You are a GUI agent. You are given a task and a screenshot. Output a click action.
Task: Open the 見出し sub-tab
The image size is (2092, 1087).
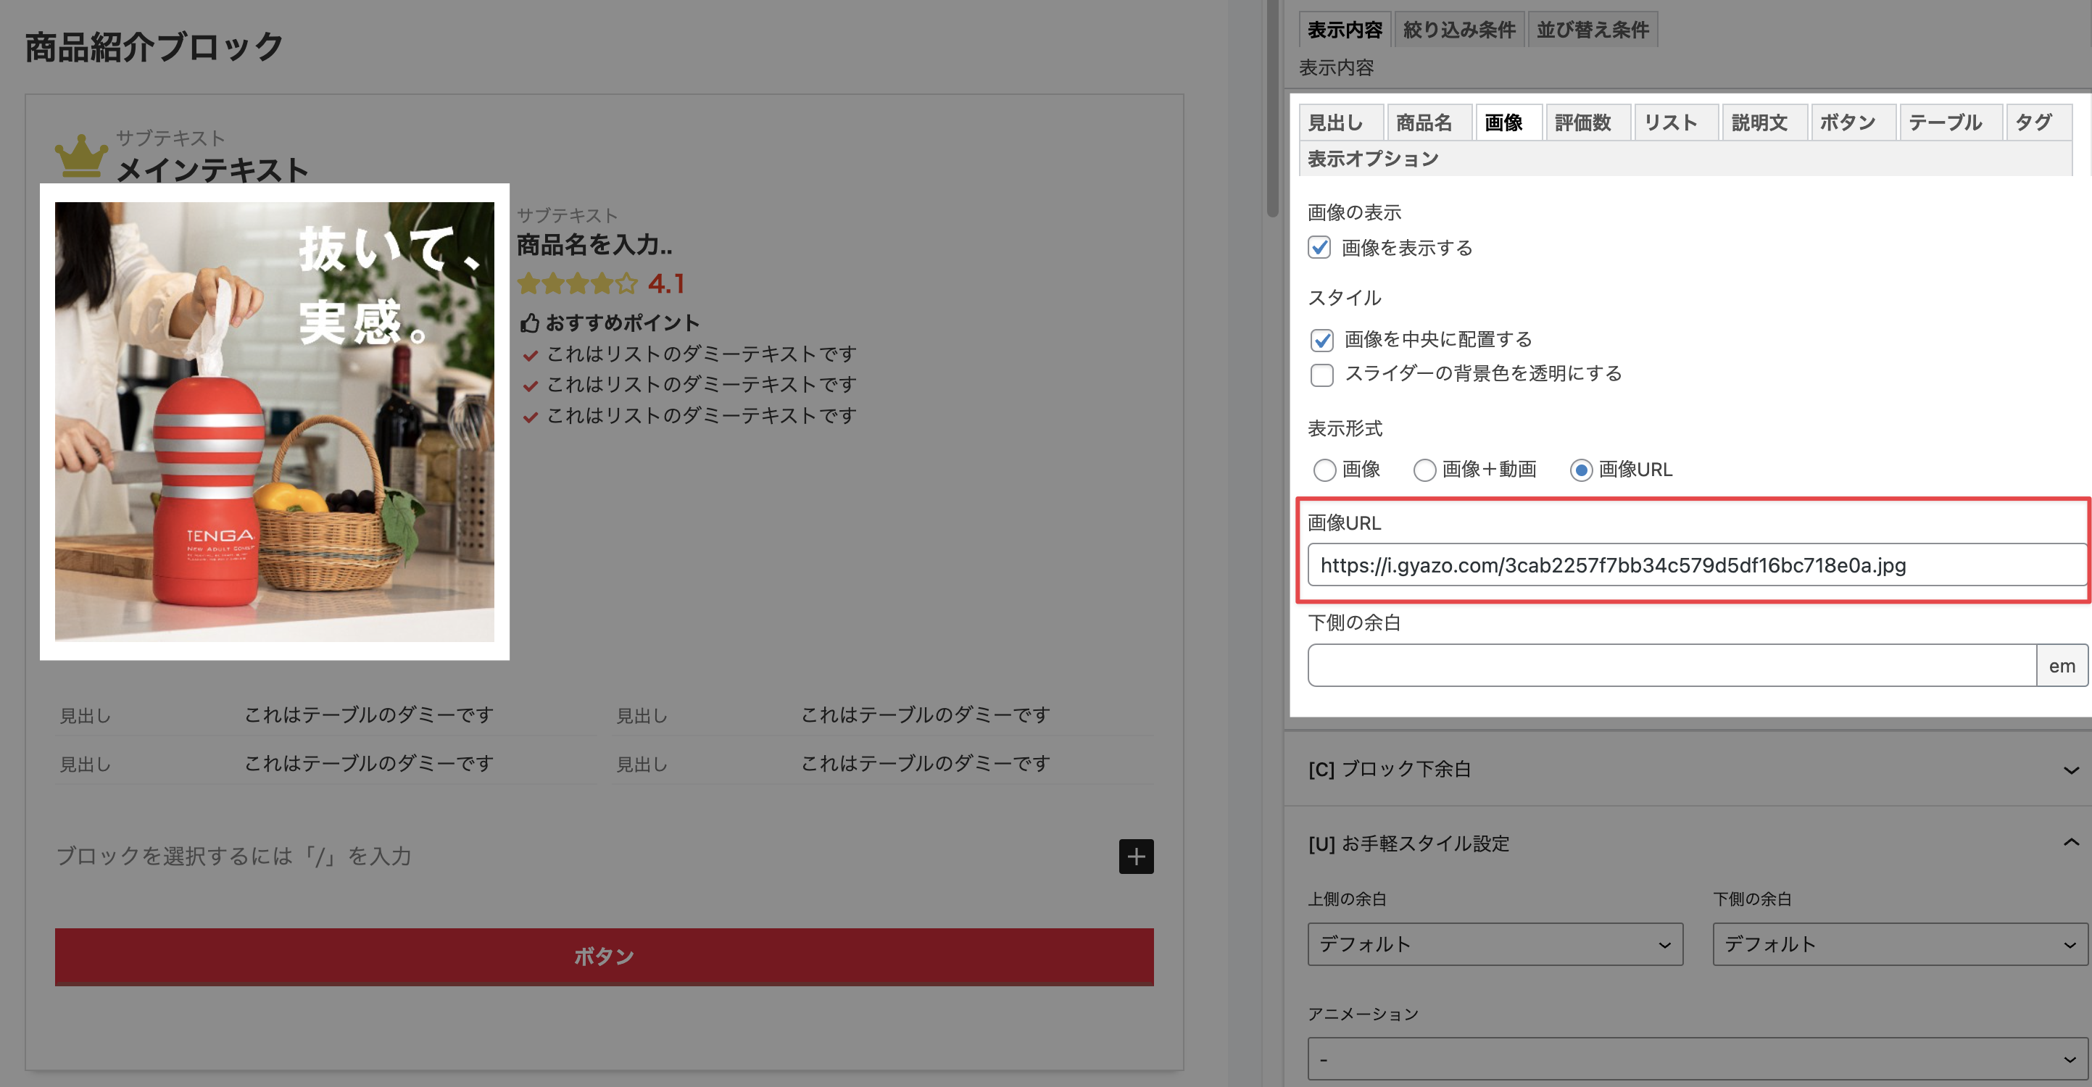tap(1341, 122)
